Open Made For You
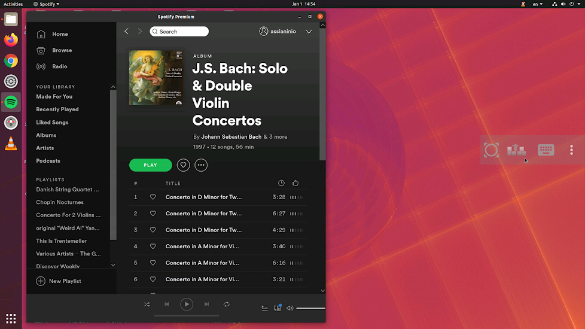 tap(54, 97)
